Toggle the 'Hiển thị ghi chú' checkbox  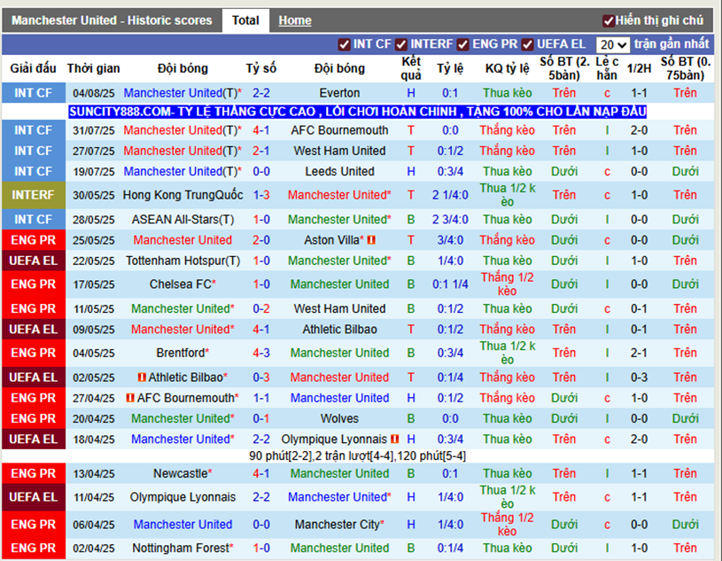pos(608,21)
